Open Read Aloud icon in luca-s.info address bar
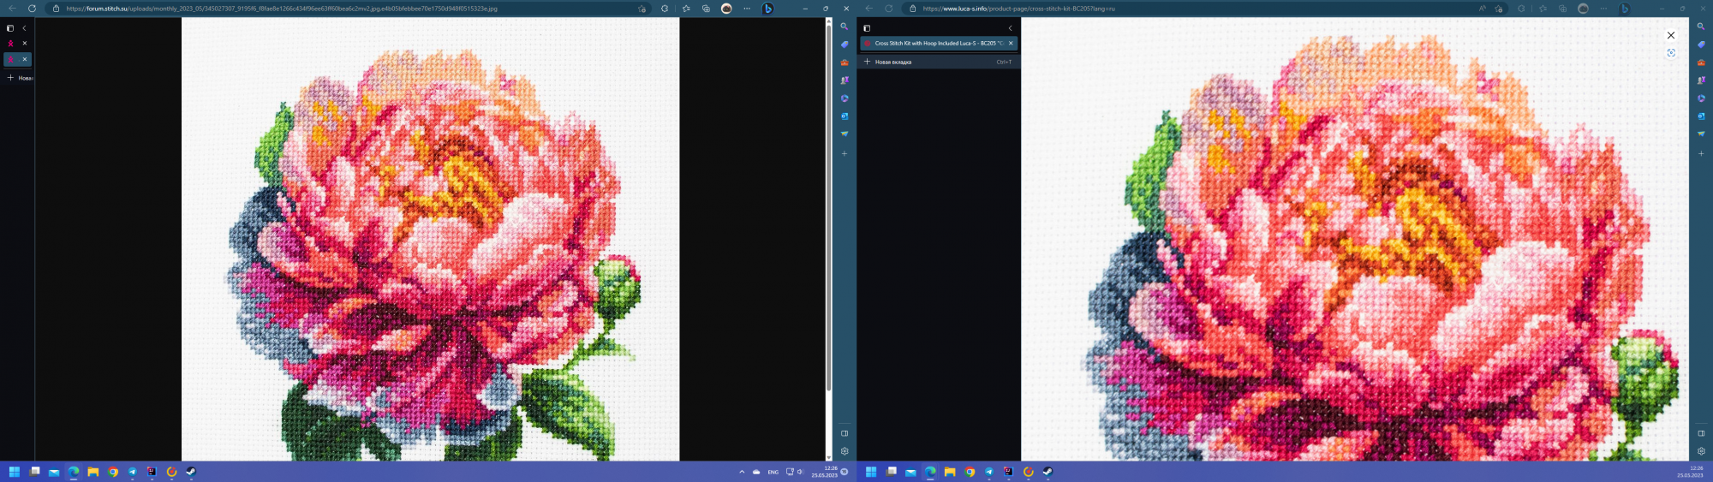Viewport: 1713px width, 482px height. tap(1483, 9)
